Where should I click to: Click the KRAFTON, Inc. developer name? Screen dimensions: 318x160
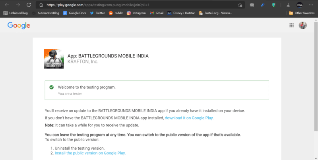[83, 62]
